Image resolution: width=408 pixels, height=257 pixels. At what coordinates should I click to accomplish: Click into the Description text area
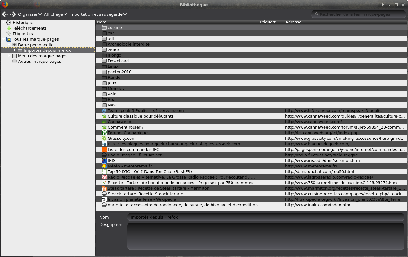(x=266, y=236)
